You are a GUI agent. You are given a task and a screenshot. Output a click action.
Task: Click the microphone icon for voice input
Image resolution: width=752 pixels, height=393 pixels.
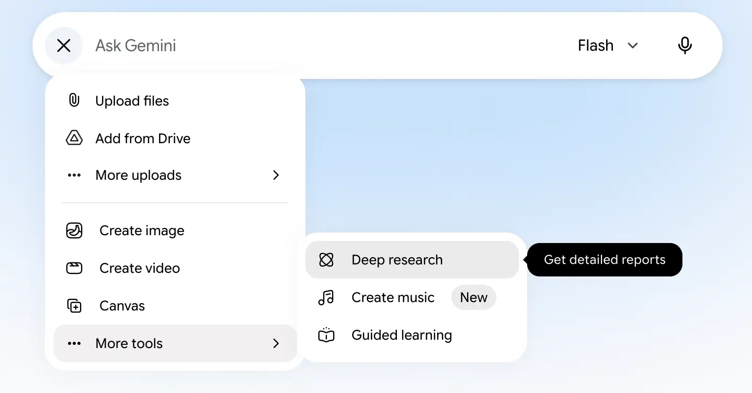[685, 45]
